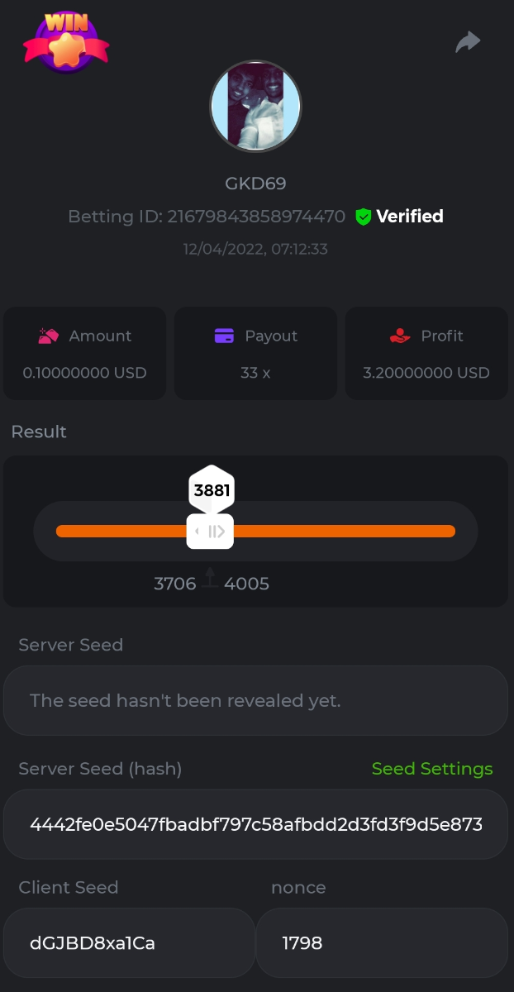Click the GKD69 username
Viewport: 514px width, 992px height.
pyautogui.click(x=255, y=183)
